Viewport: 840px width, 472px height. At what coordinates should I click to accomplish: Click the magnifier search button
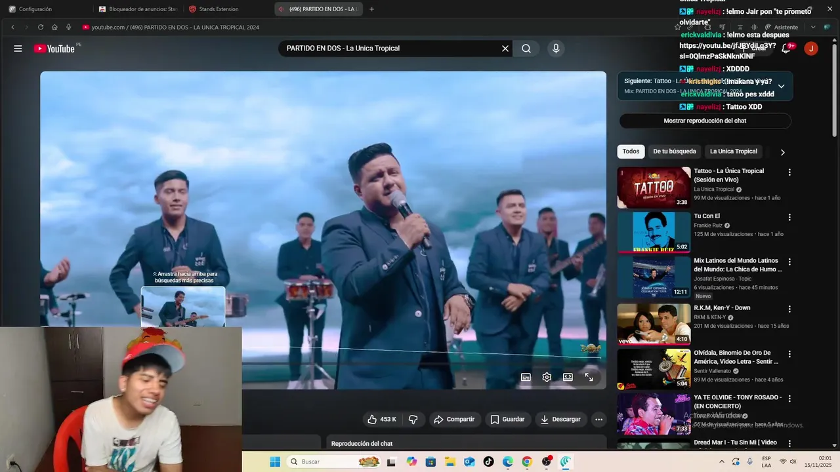coord(526,49)
